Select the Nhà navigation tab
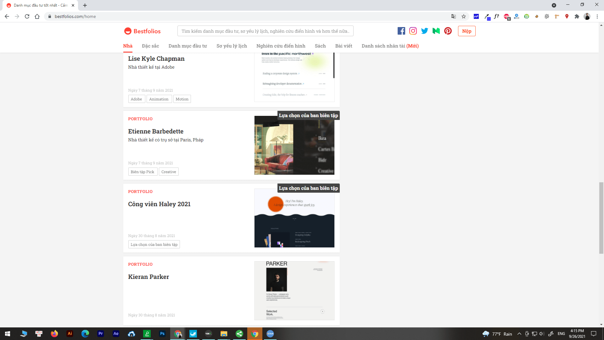Screen dimensions: 604x340 [128, 46]
